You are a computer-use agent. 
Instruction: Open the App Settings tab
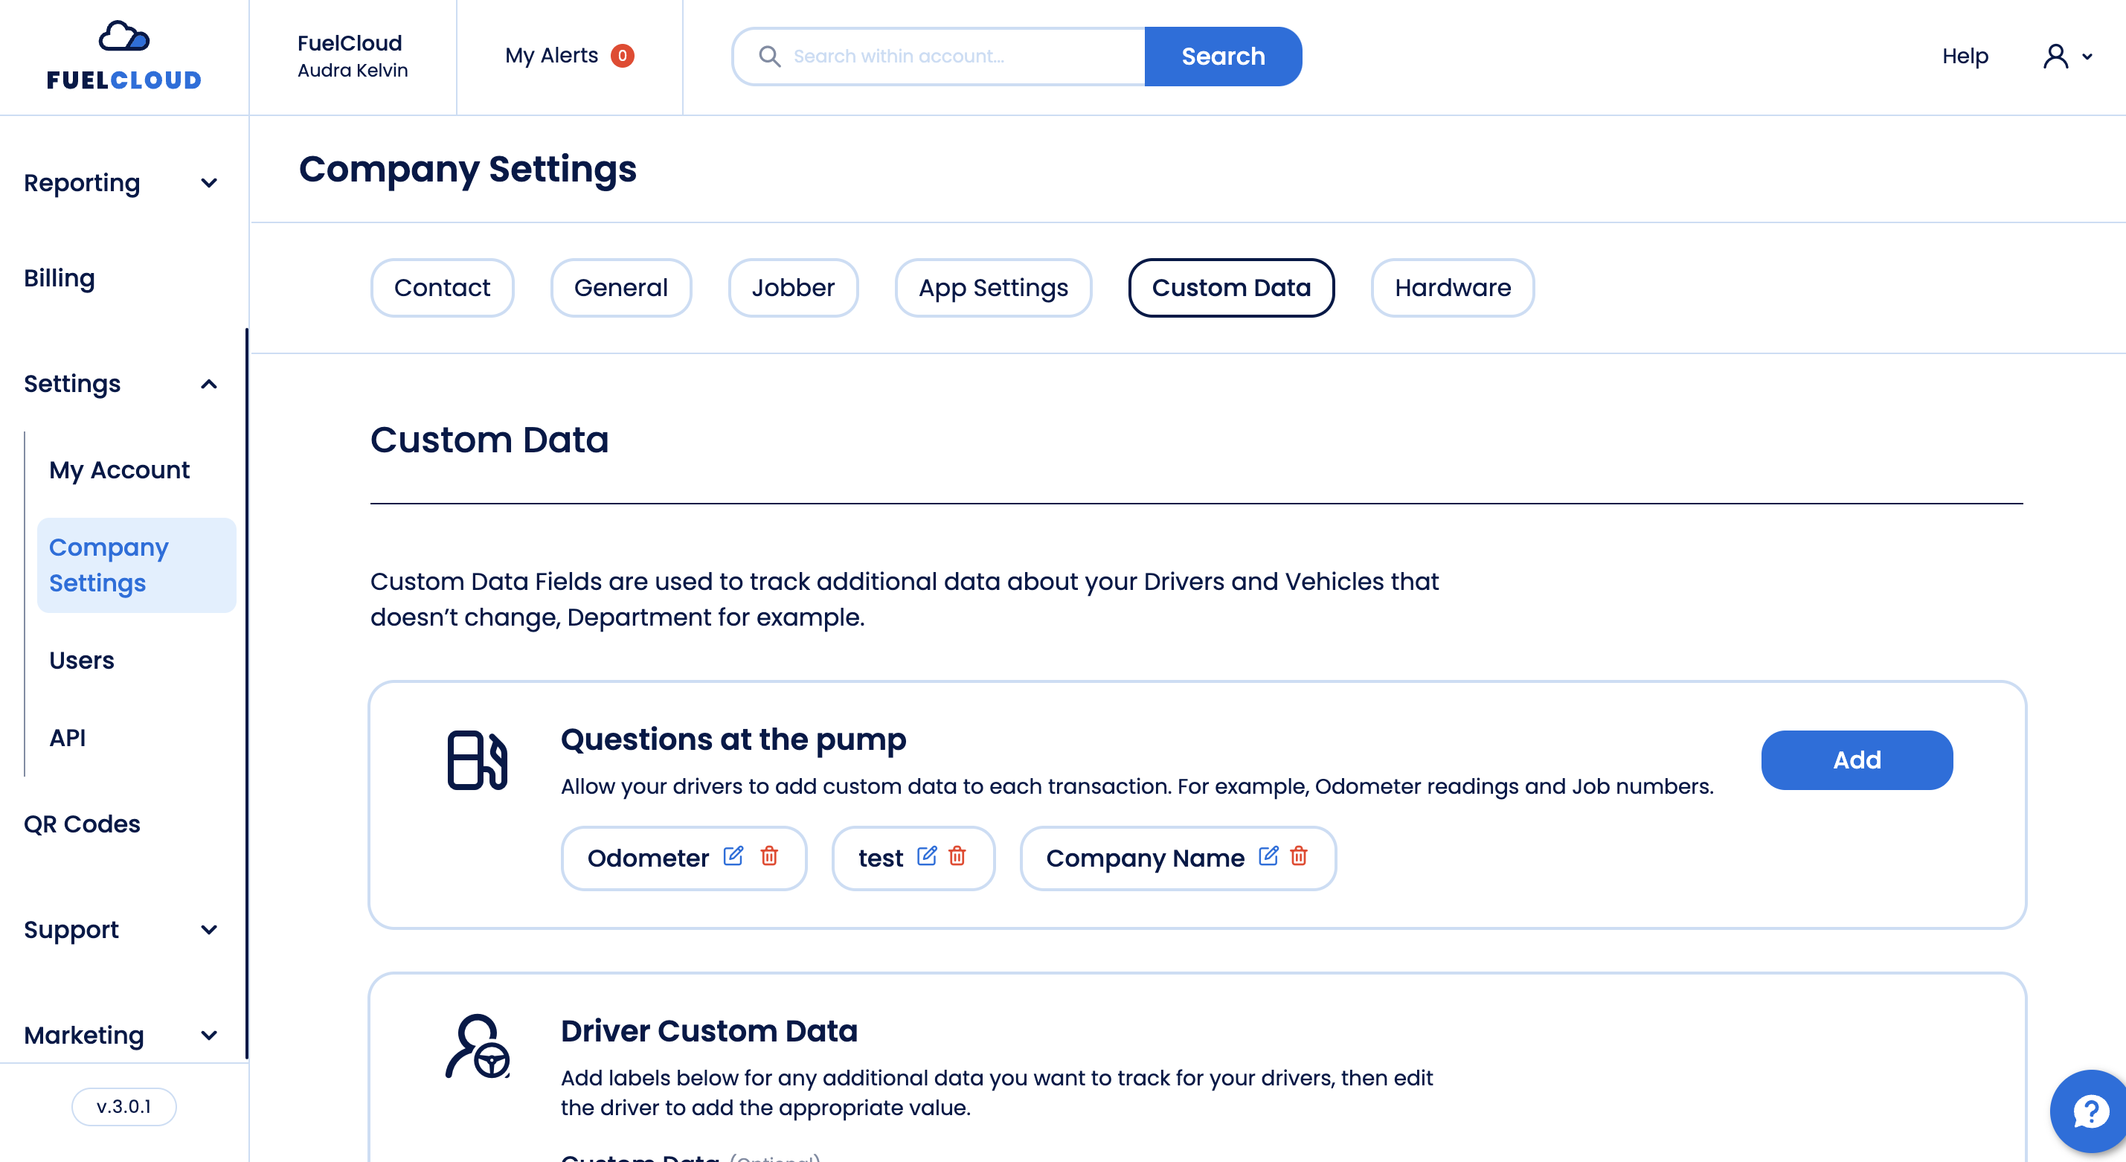pyautogui.click(x=993, y=288)
